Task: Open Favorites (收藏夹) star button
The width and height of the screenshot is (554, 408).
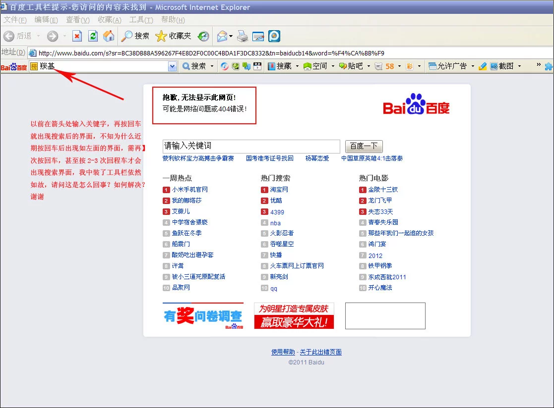Action: 173,36
